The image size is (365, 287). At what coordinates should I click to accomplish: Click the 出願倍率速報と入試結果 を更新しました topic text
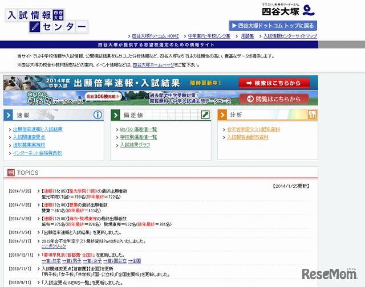point(82,232)
